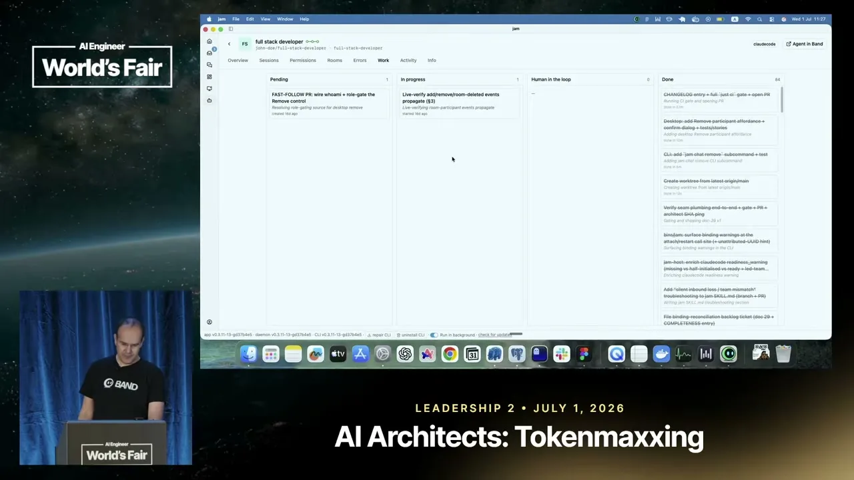The height and width of the screenshot is (480, 854).
Task: Open the Window menu
Action: pos(285,19)
